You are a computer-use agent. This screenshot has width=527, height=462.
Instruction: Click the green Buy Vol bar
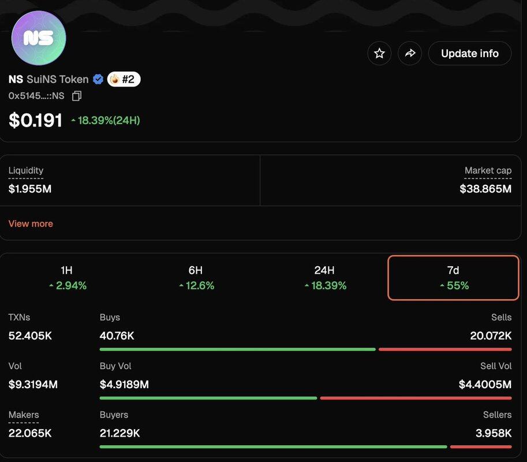point(208,398)
